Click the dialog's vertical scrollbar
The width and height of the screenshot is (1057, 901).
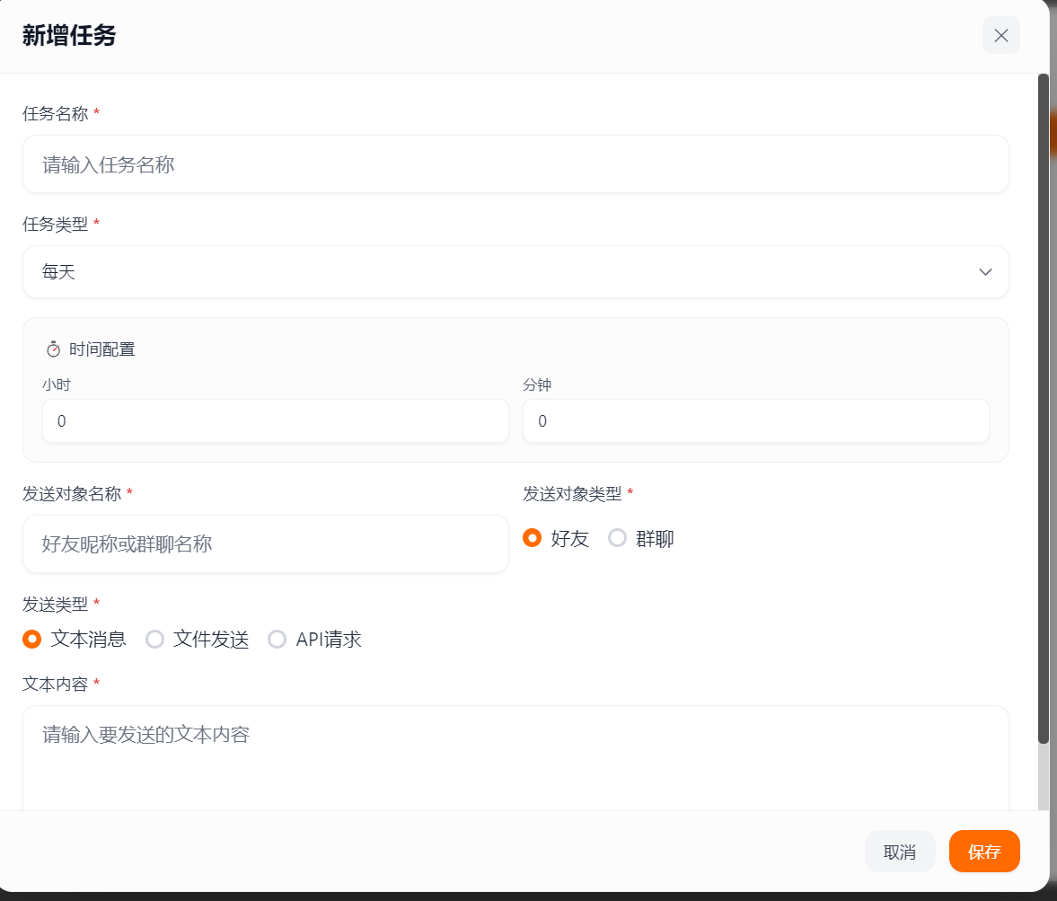tap(1043, 404)
